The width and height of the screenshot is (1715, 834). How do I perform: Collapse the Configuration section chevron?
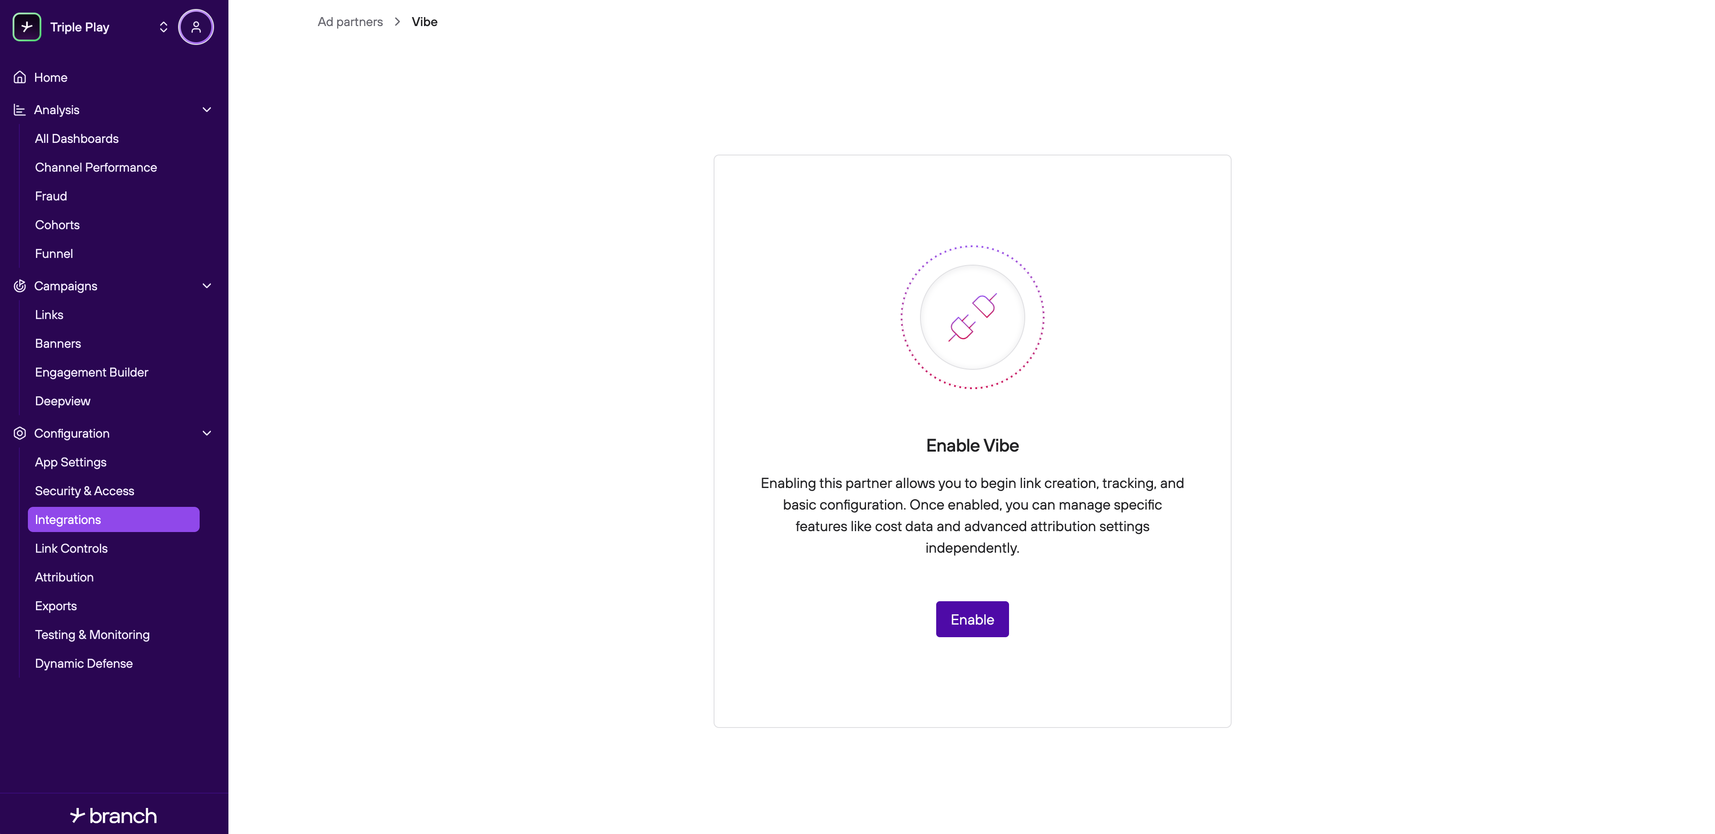[207, 434]
